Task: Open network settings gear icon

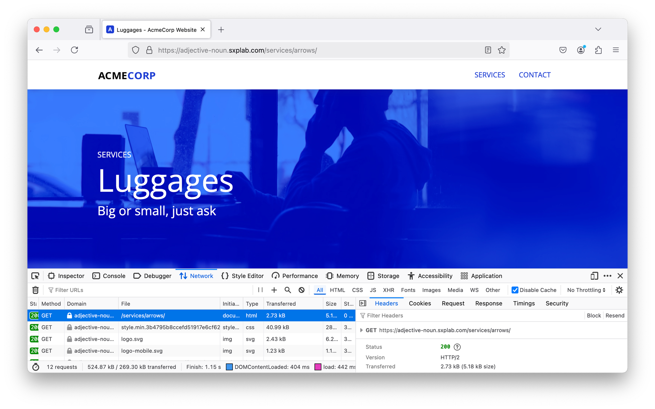Action: 619,290
